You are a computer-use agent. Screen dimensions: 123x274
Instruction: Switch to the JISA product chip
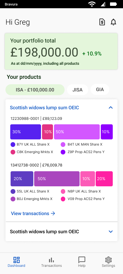[78, 90]
